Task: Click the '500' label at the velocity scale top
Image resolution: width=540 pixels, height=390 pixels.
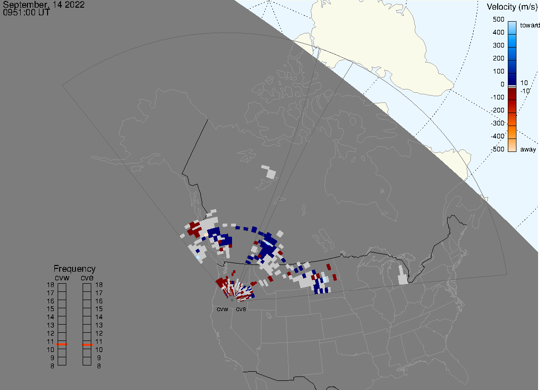Action: coord(498,19)
